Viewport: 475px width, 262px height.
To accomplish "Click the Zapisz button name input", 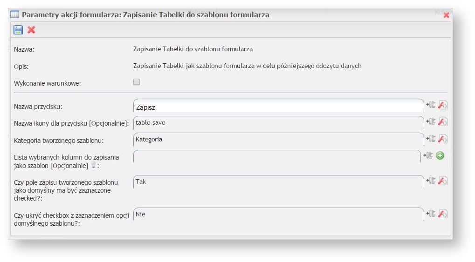I will click(x=278, y=107).
